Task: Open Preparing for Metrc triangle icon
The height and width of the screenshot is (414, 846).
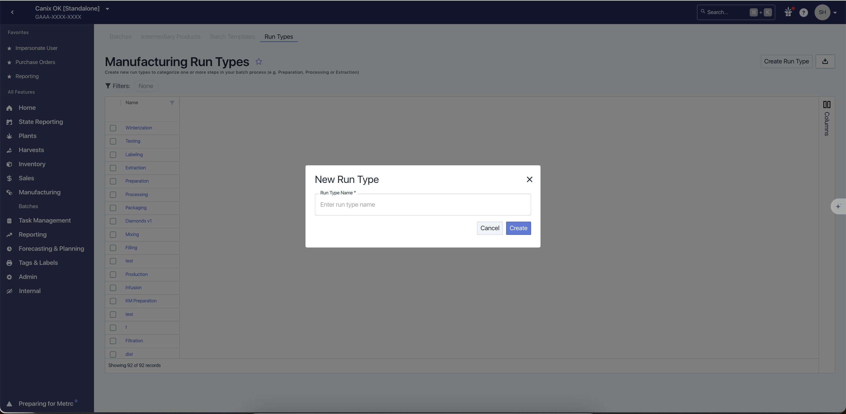Action: [x=9, y=404]
